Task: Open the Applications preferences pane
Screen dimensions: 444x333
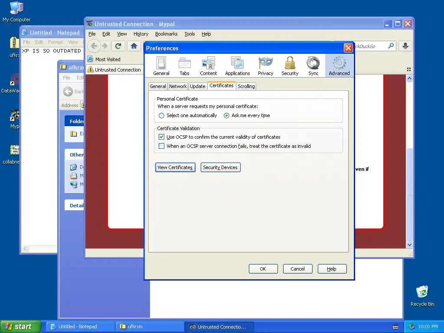Action: tap(237, 66)
